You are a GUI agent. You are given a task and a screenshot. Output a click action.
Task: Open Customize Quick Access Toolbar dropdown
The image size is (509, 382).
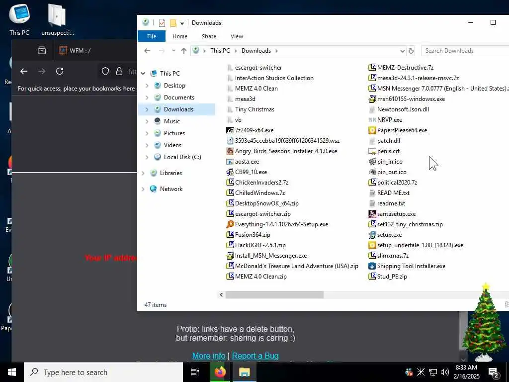tap(182, 23)
